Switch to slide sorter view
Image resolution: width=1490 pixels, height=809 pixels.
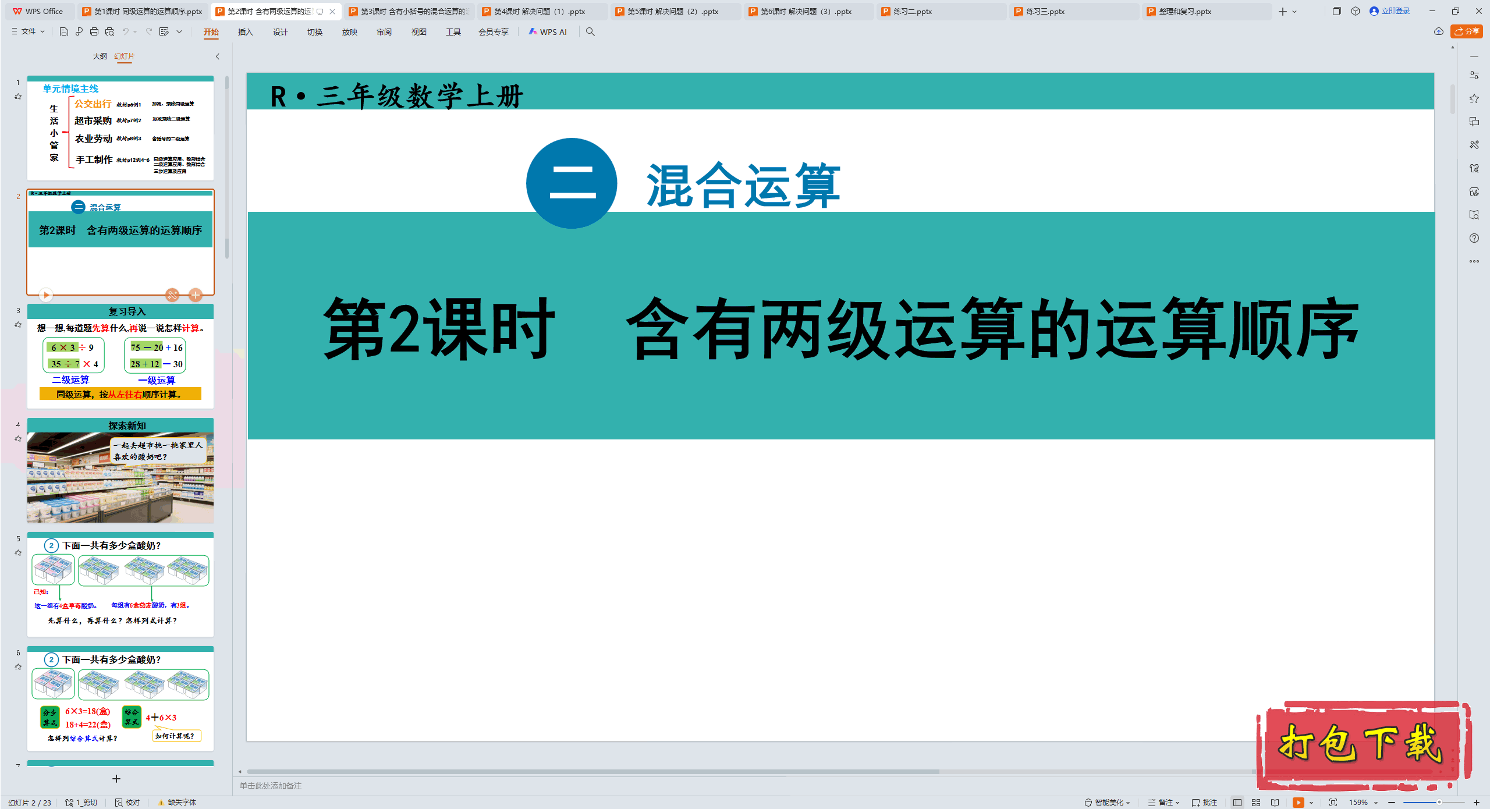tap(1256, 802)
